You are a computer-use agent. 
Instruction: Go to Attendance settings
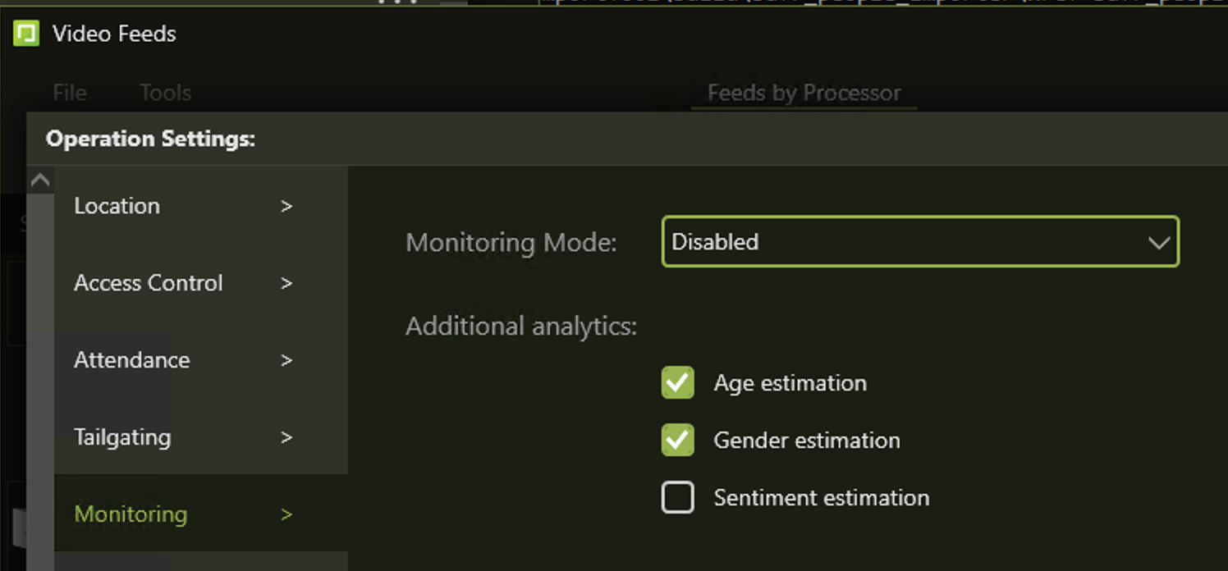pyautogui.click(x=132, y=360)
